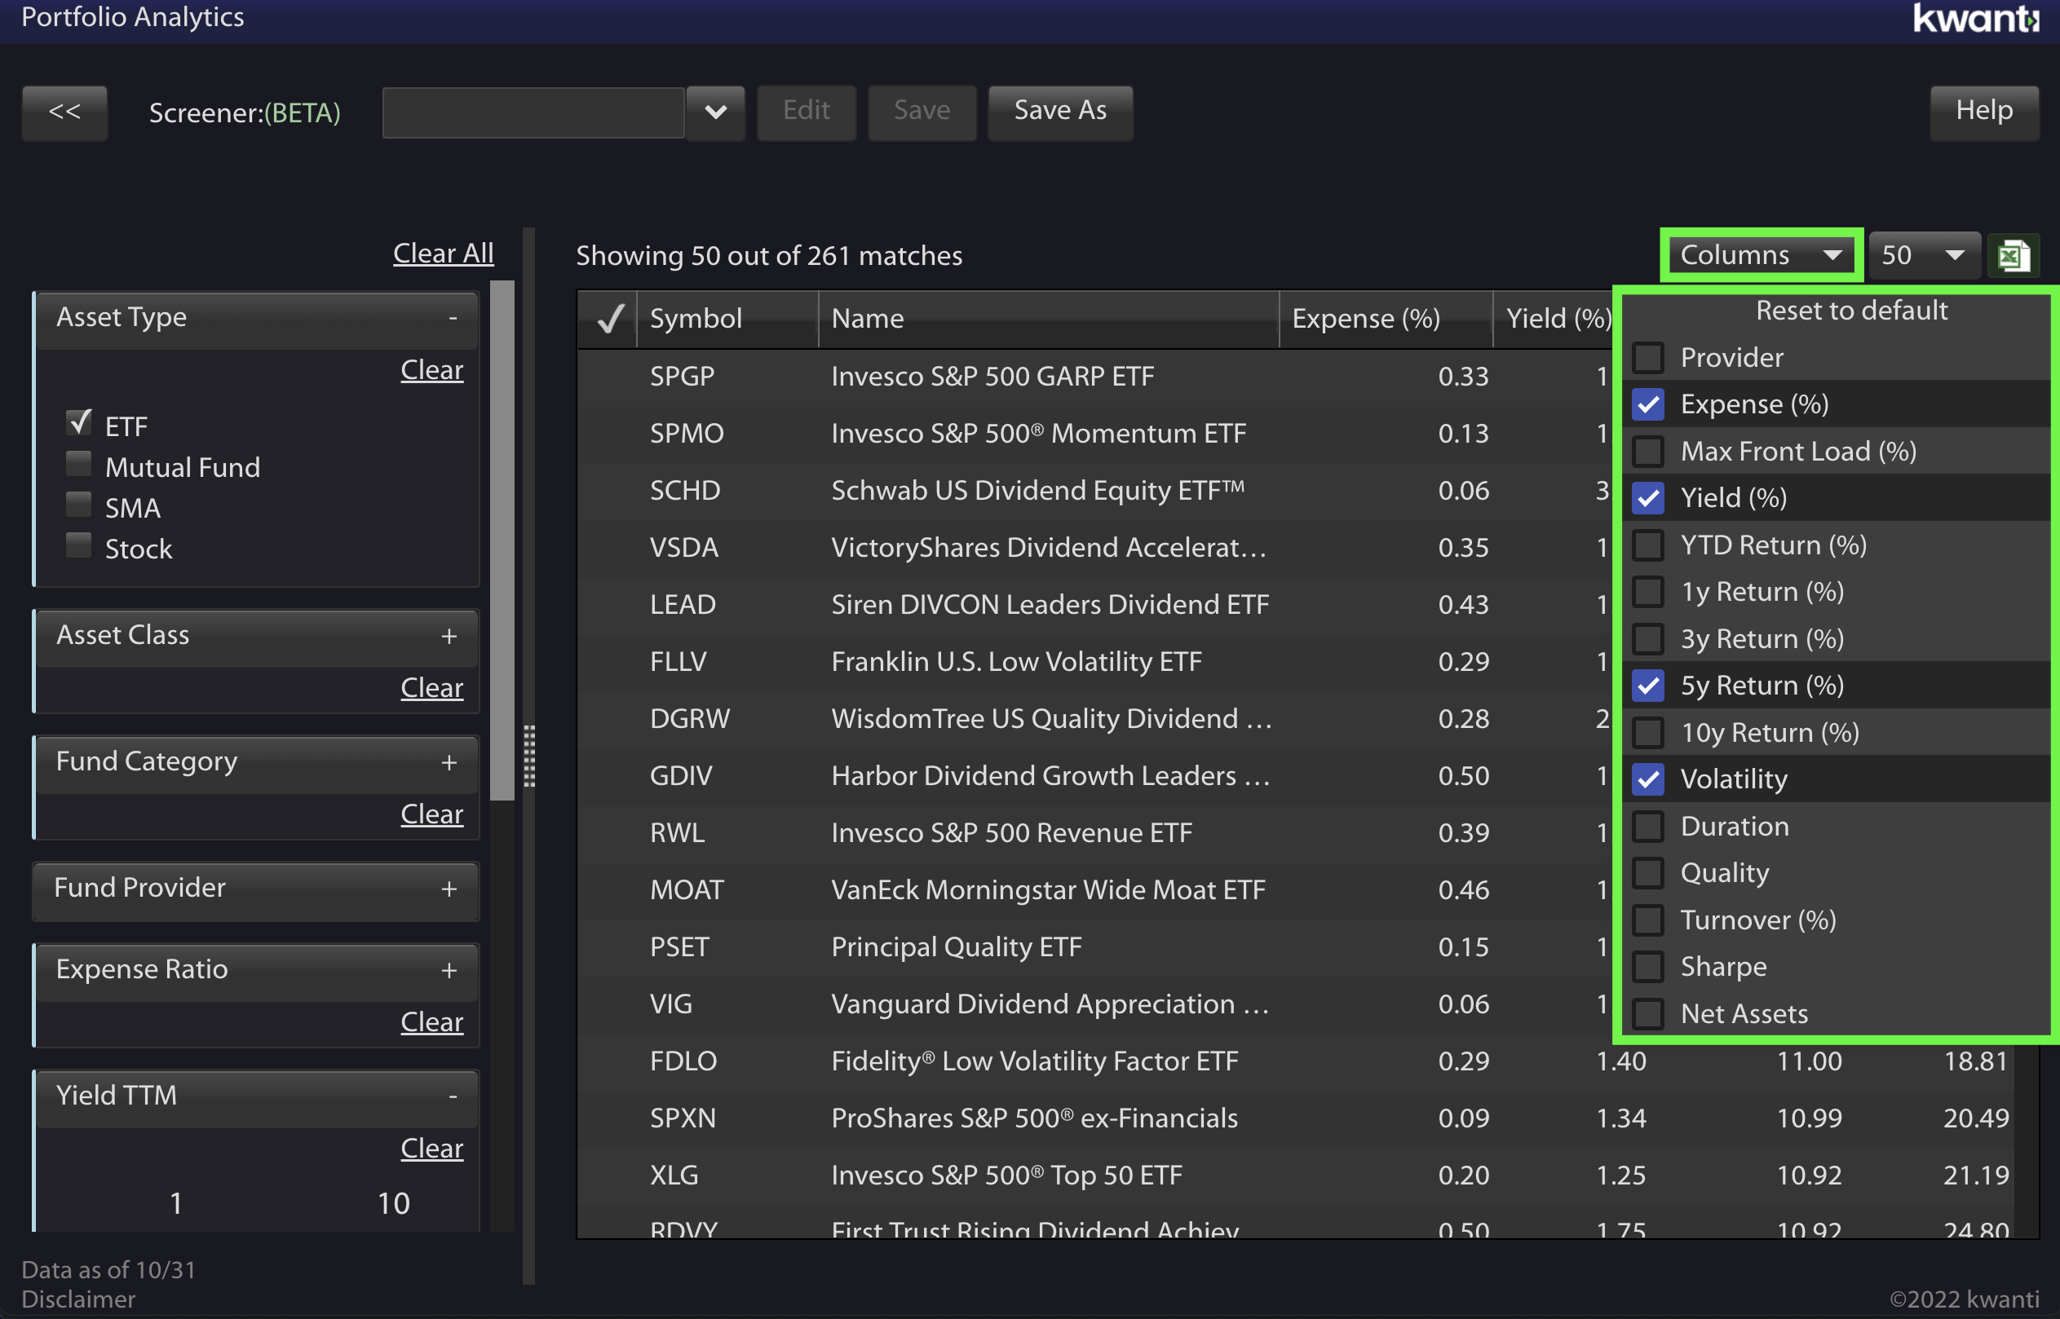Sort by the Name column header

pyautogui.click(x=1049, y=319)
